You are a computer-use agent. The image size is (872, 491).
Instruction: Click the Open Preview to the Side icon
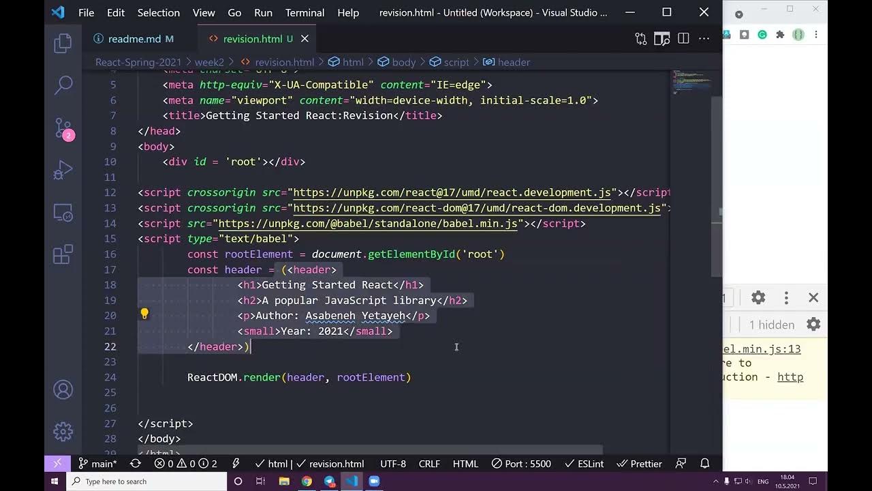[x=661, y=39]
